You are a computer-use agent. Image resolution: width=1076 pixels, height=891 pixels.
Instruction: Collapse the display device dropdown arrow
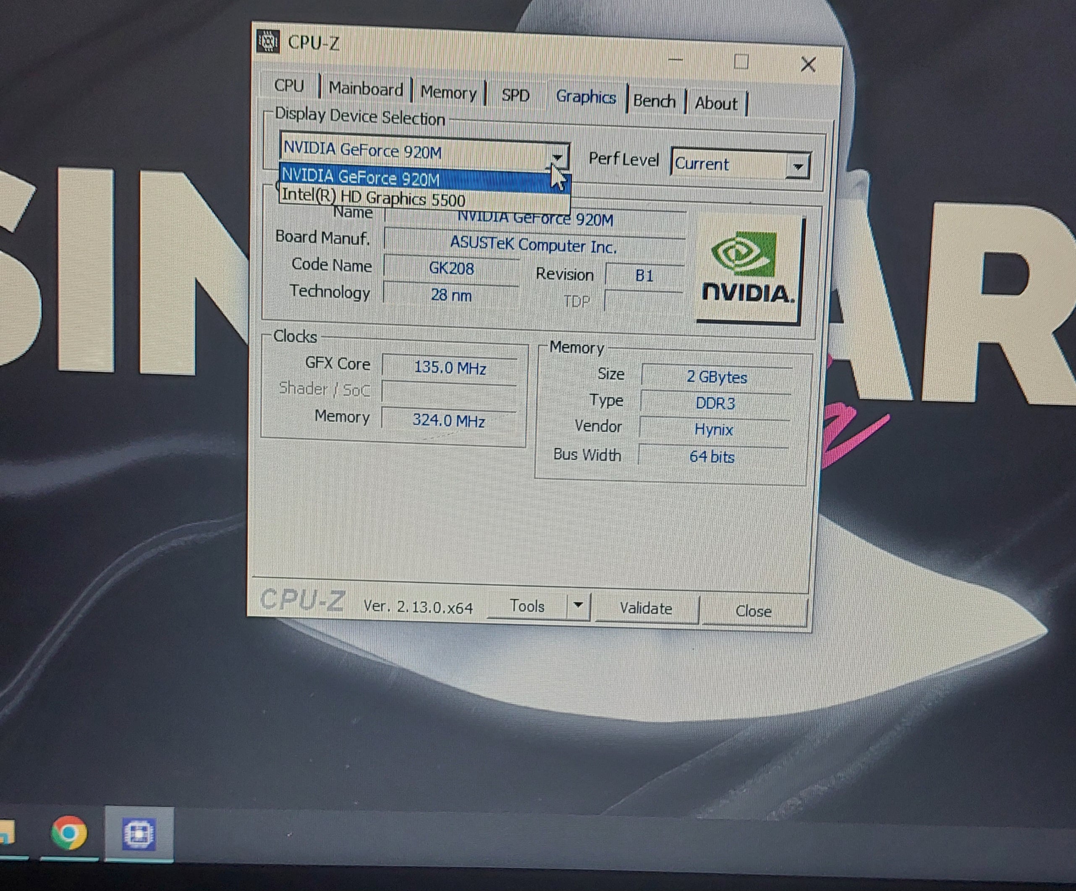[x=558, y=156]
